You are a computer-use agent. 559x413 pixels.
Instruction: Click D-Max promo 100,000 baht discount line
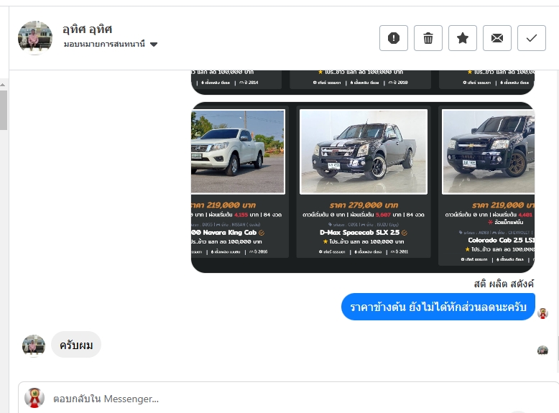pos(364,241)
